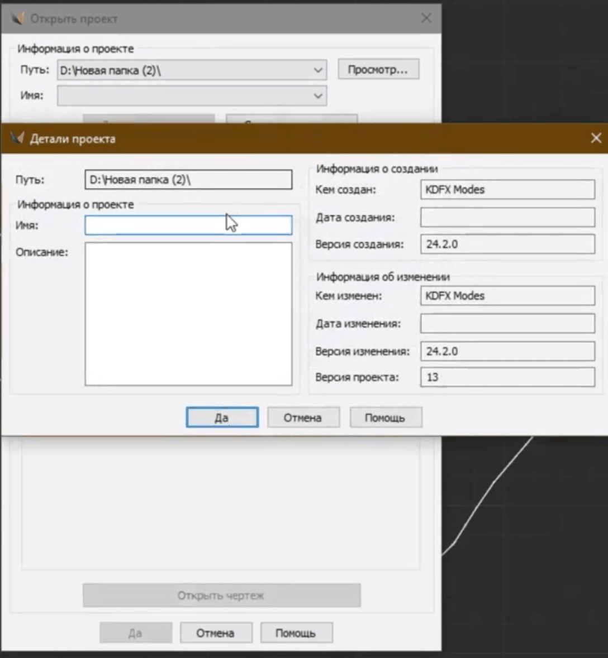Click inside the Описание text area

[188, 314]
